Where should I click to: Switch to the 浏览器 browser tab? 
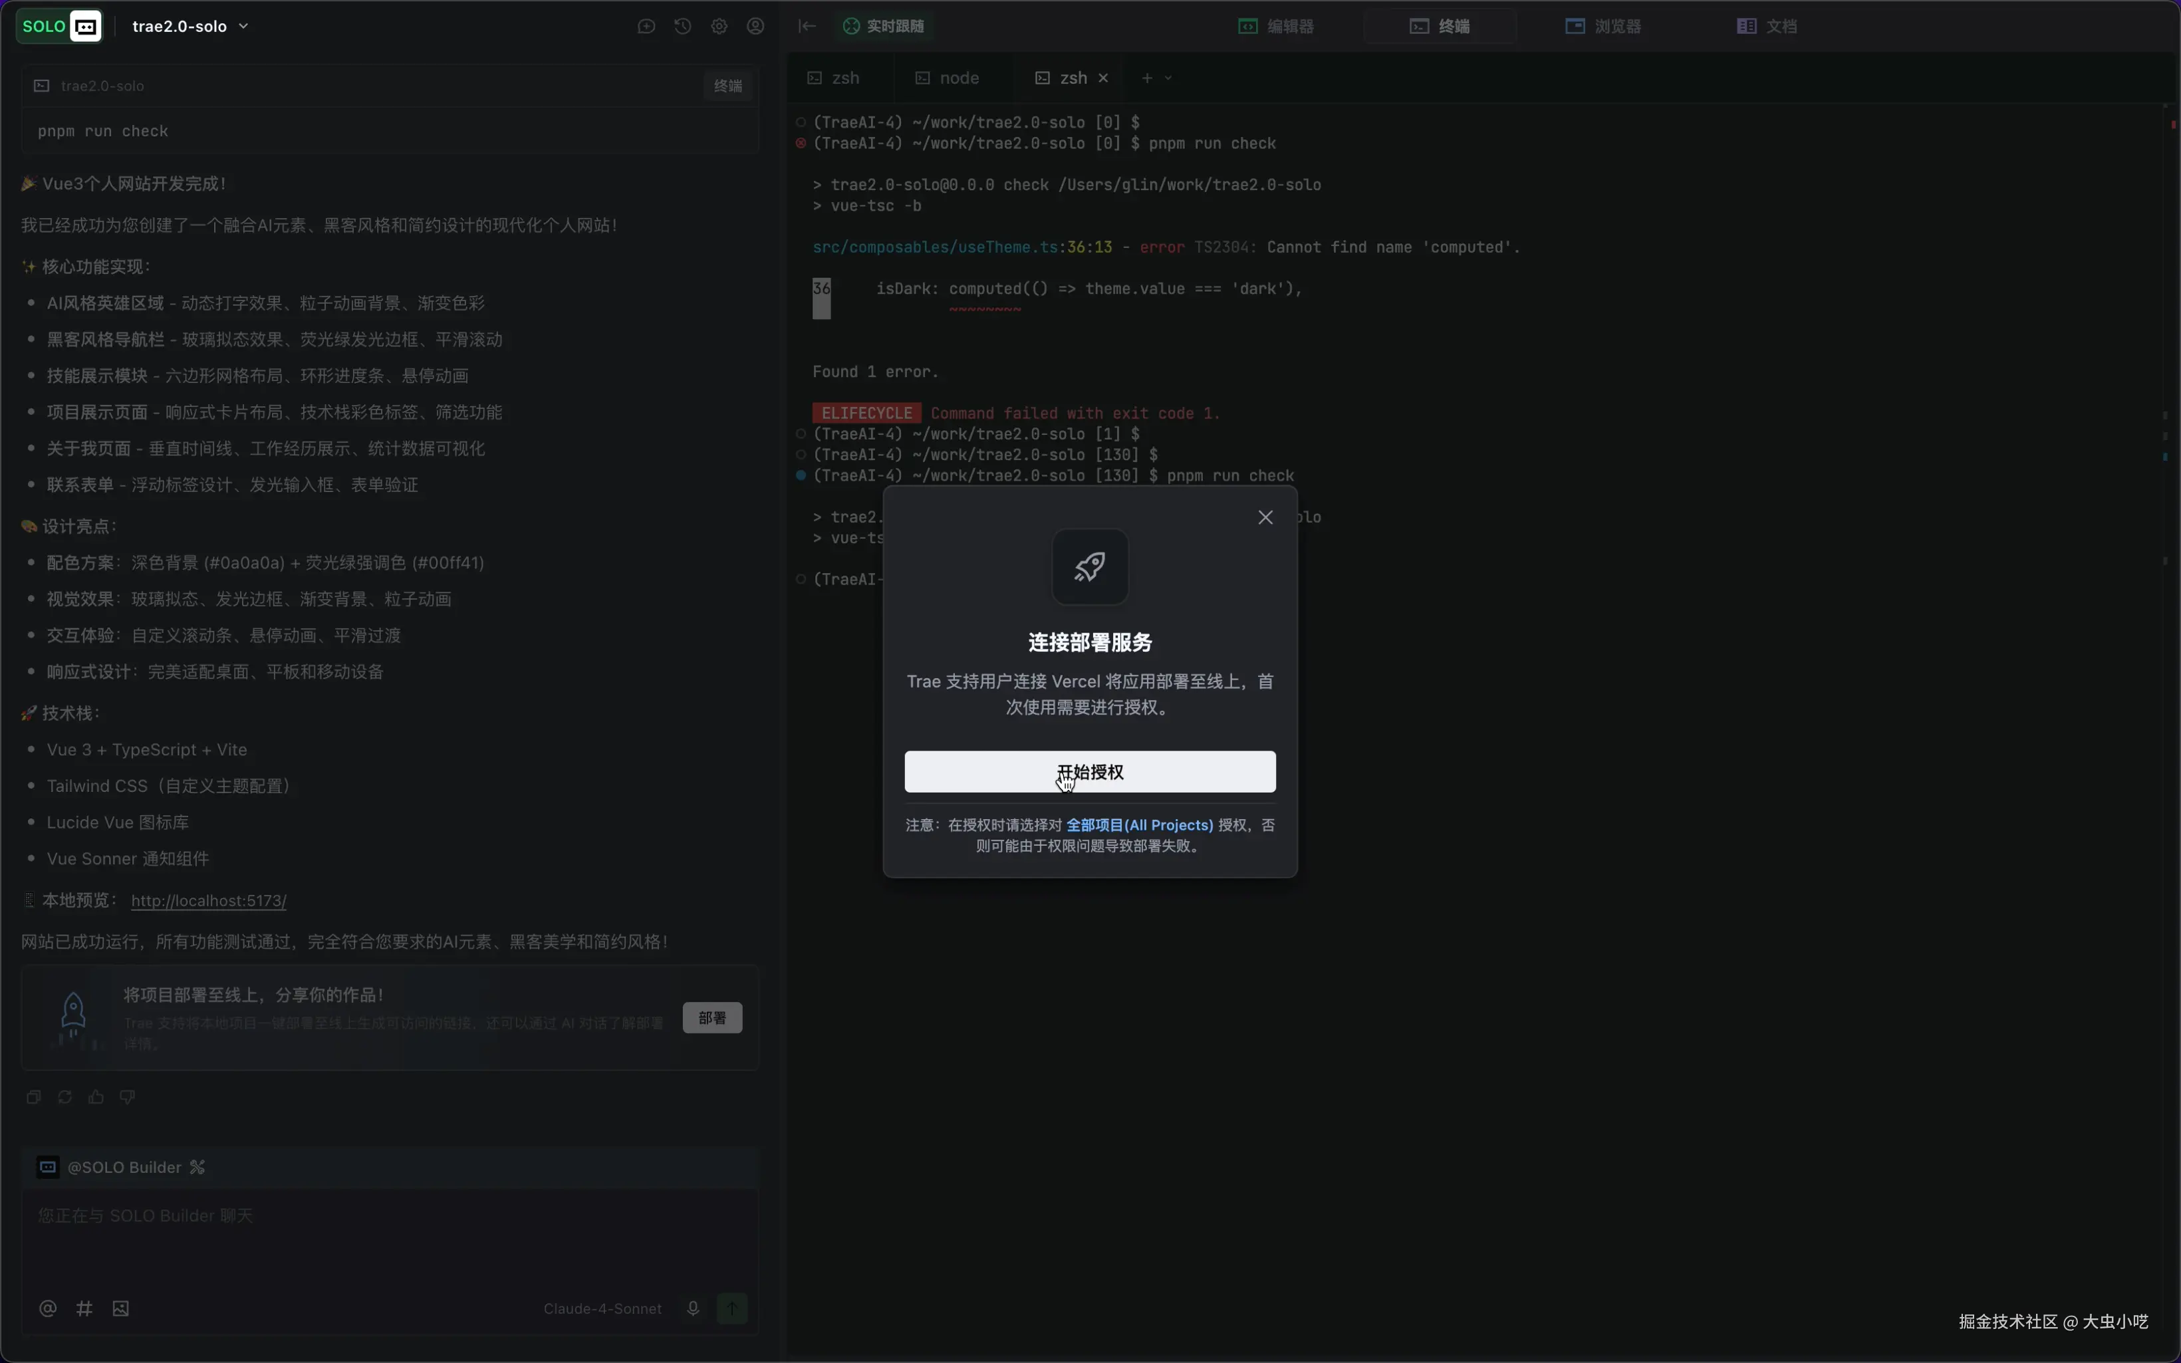pyautogui.click(x=1603, y=26)
